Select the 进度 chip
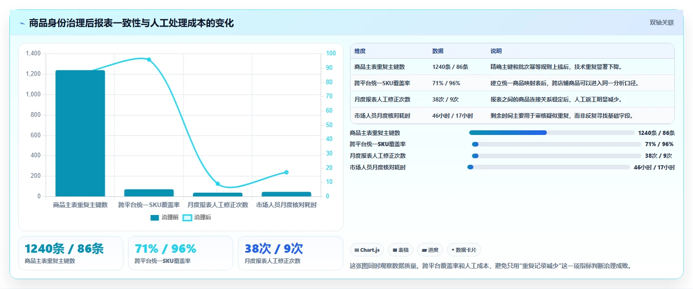 (x=430, y=250)
